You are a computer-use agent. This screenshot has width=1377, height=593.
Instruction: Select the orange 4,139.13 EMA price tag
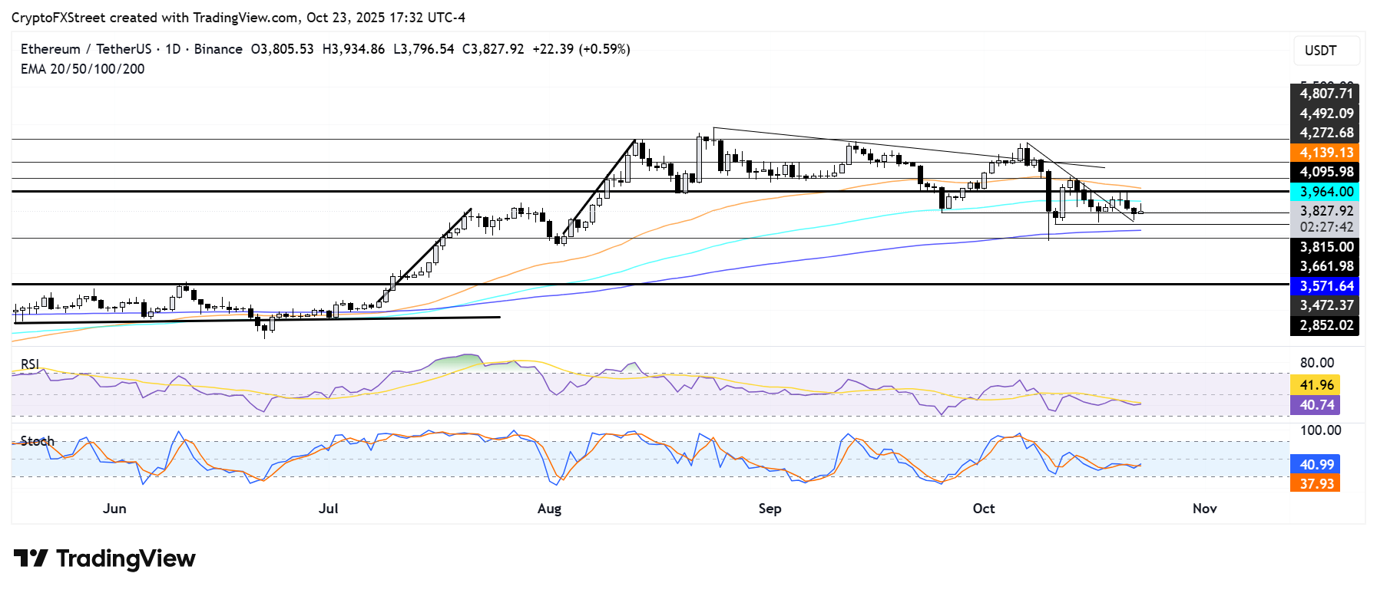(1325, 153)
